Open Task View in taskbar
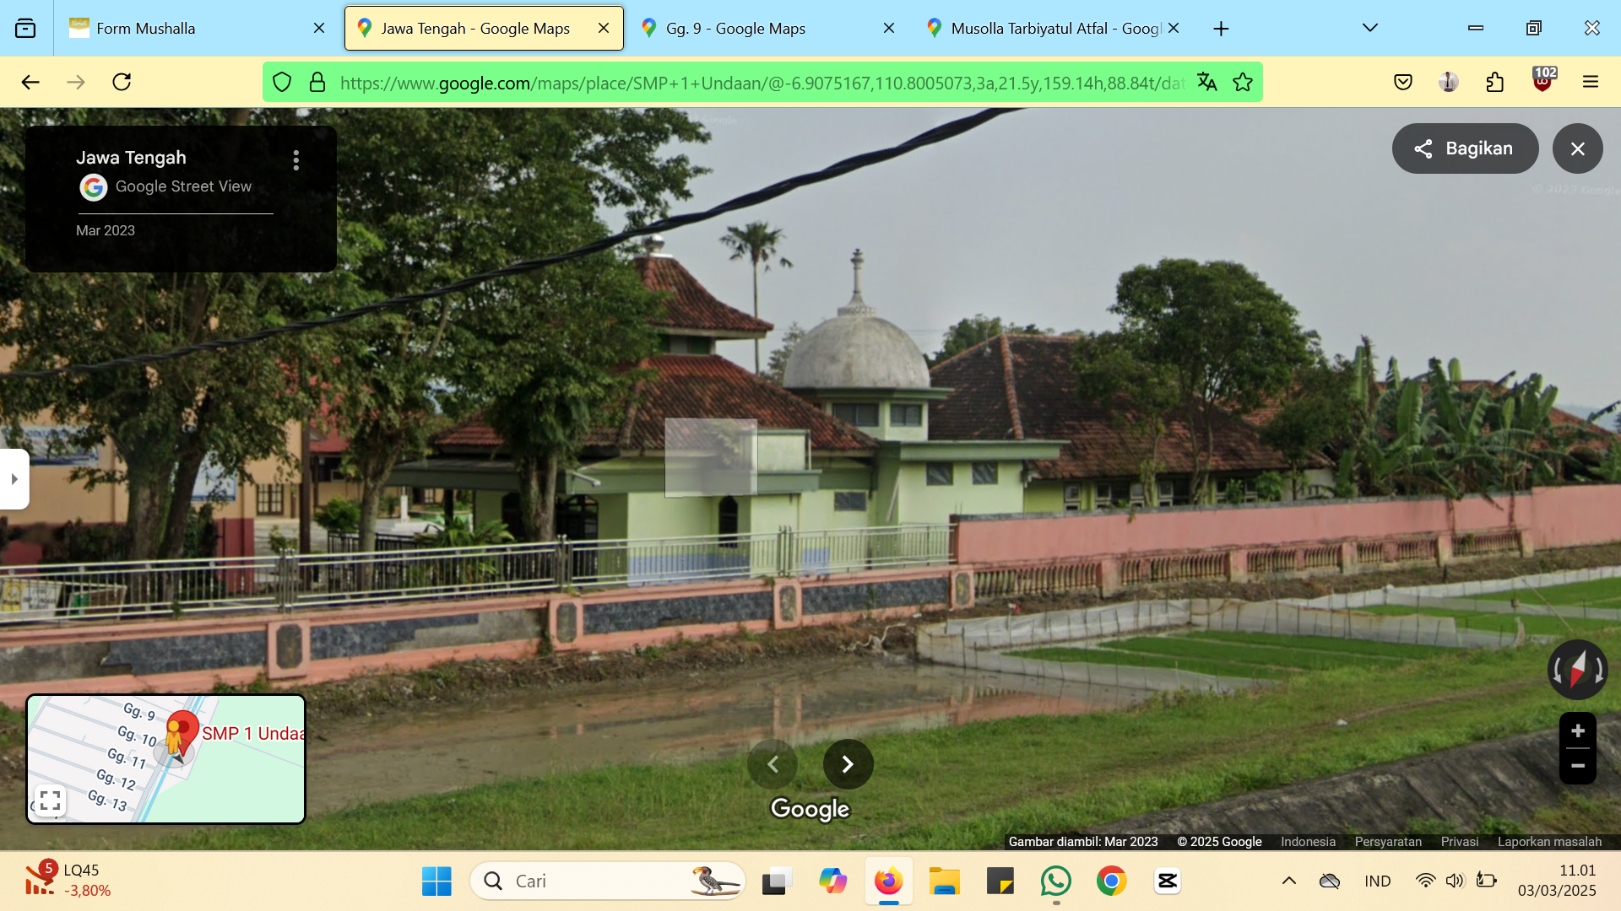 [x=777, y=881]
